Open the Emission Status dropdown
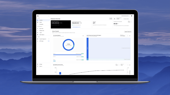The image size is (170, 95). tap(128, 19)
